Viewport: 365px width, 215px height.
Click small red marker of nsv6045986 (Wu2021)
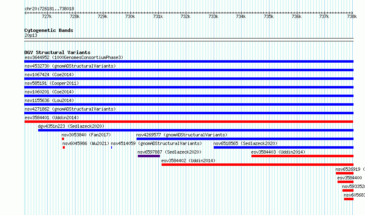tap(64, 147)
